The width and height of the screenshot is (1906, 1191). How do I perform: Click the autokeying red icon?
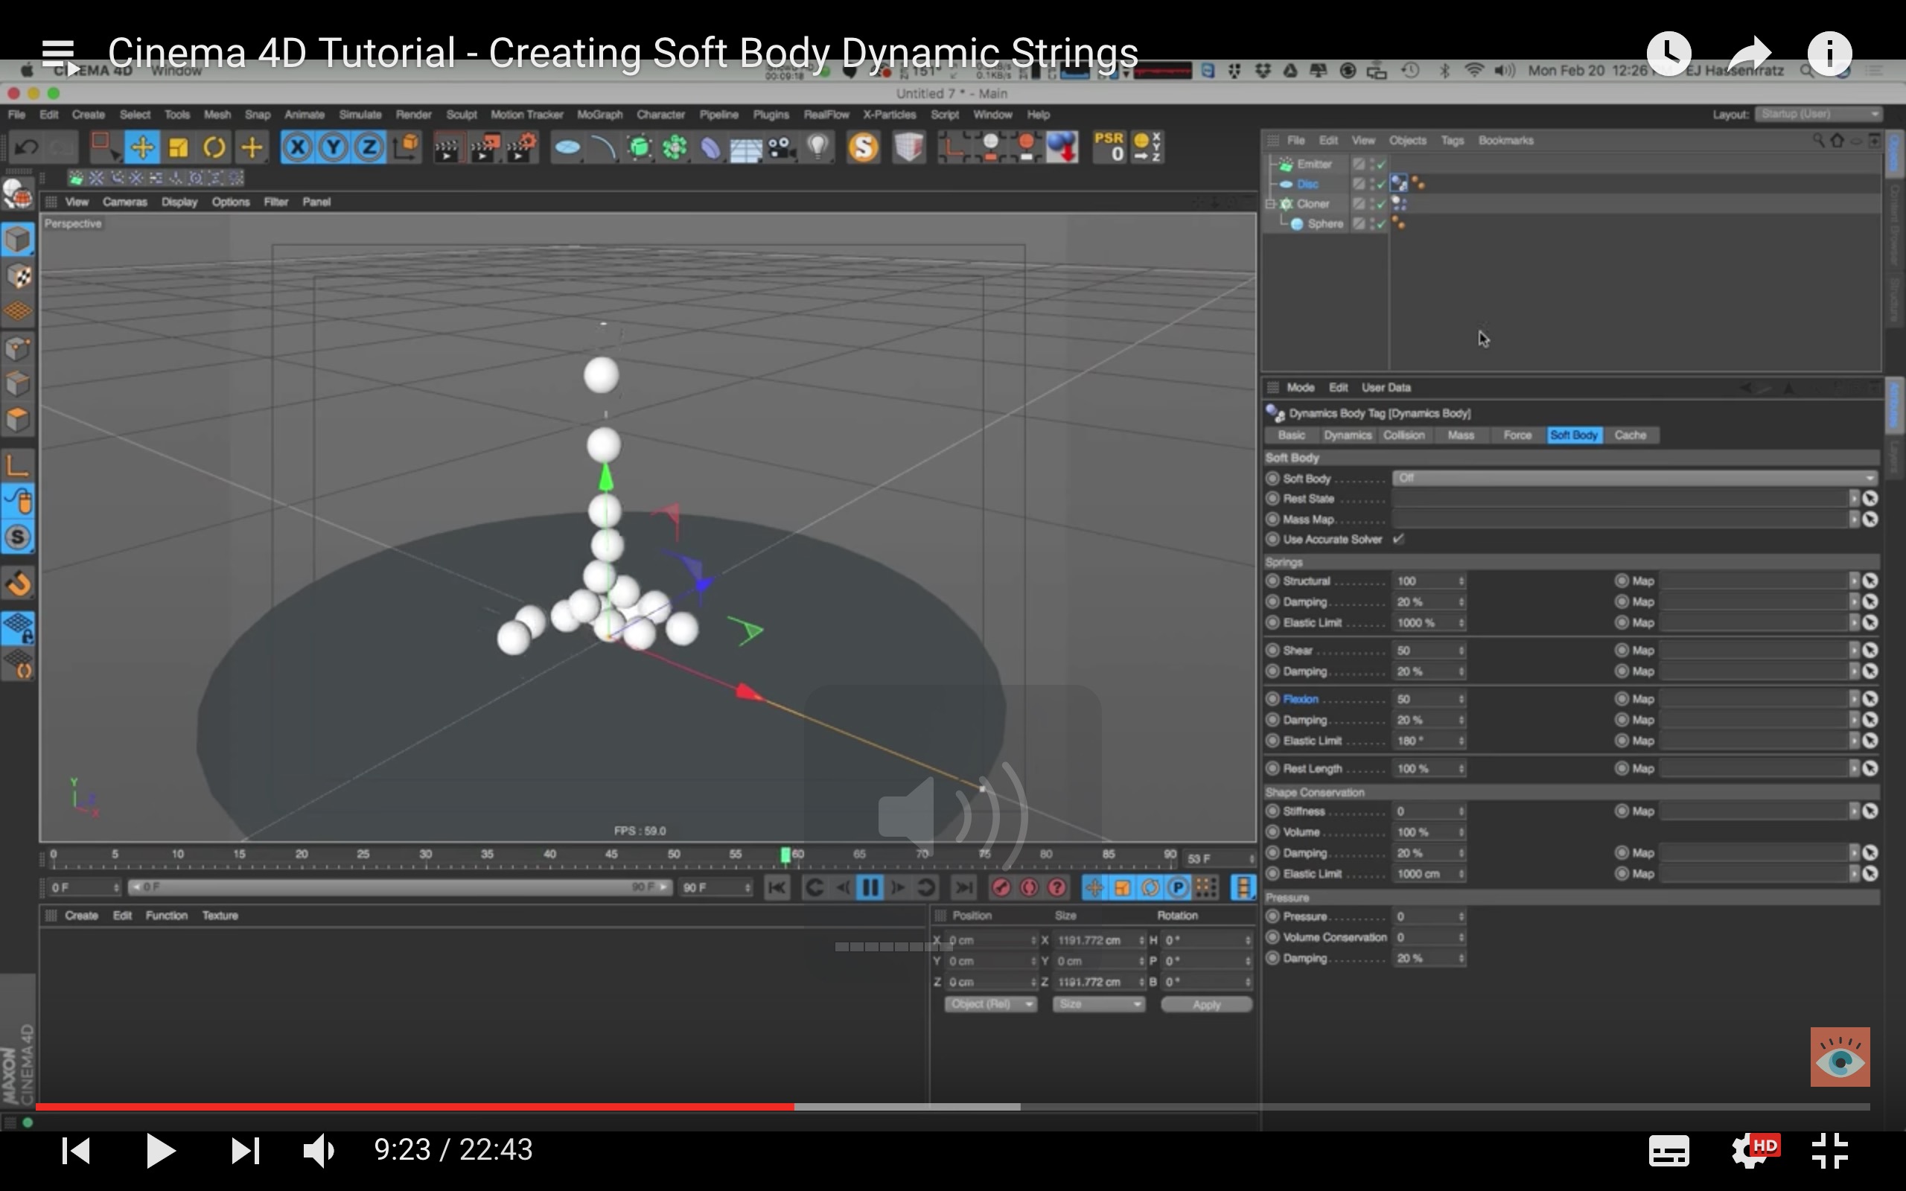coord(1029,888)
